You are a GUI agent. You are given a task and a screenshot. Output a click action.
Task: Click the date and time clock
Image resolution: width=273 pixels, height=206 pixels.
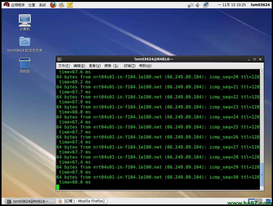pyautogui.click(x=232, y=5)
